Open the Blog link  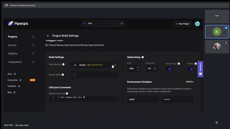10,92
